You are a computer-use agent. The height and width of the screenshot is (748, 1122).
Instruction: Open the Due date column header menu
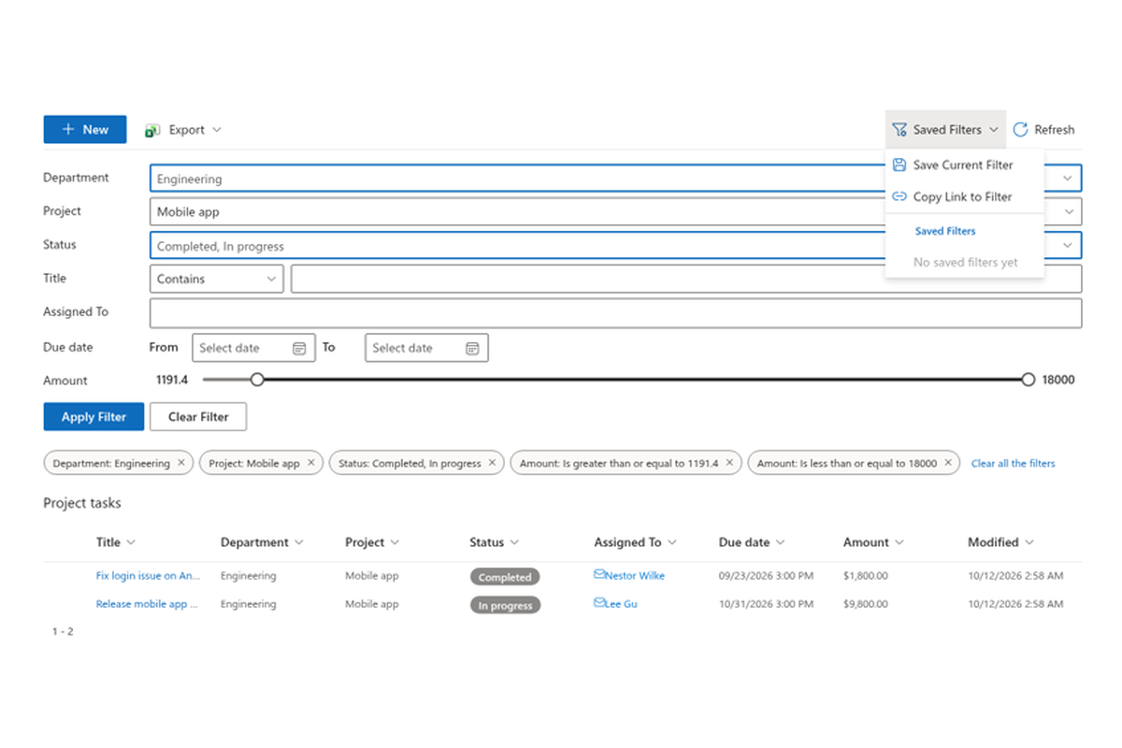click(x=752, y=542)
